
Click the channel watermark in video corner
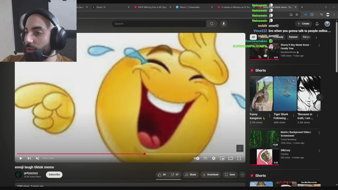(240, 148)
